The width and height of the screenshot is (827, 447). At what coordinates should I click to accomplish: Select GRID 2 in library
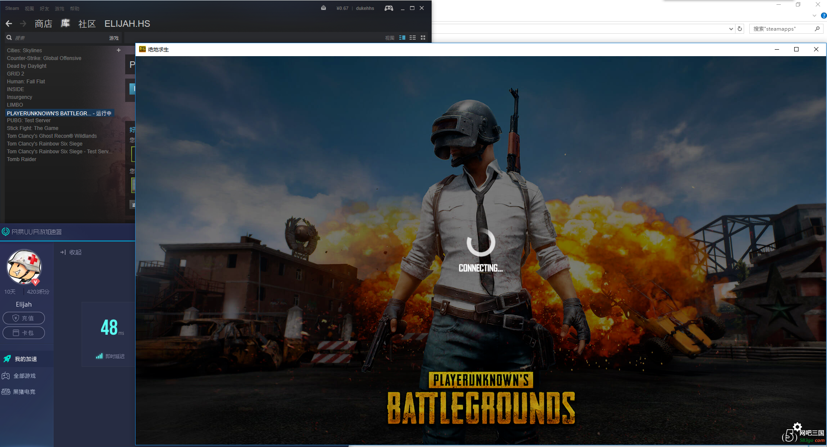[x=16, y=74]
